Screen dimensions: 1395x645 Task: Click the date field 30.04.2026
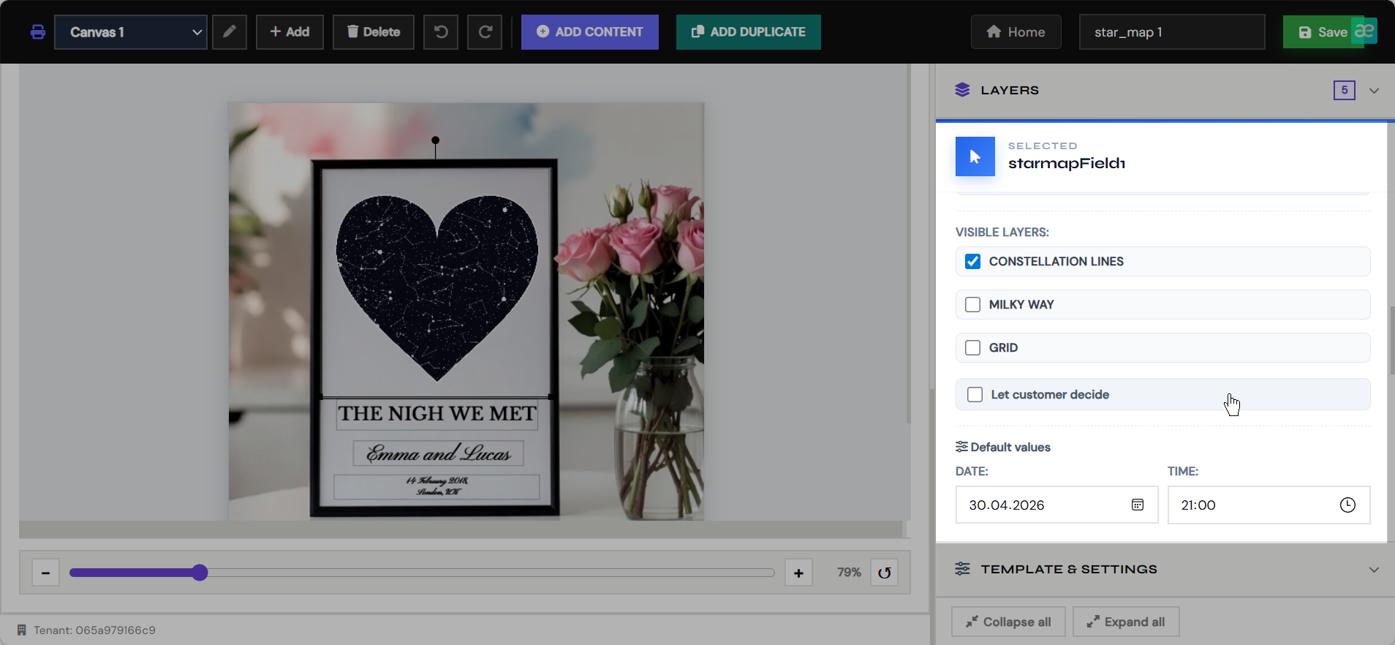(1057, 505)
